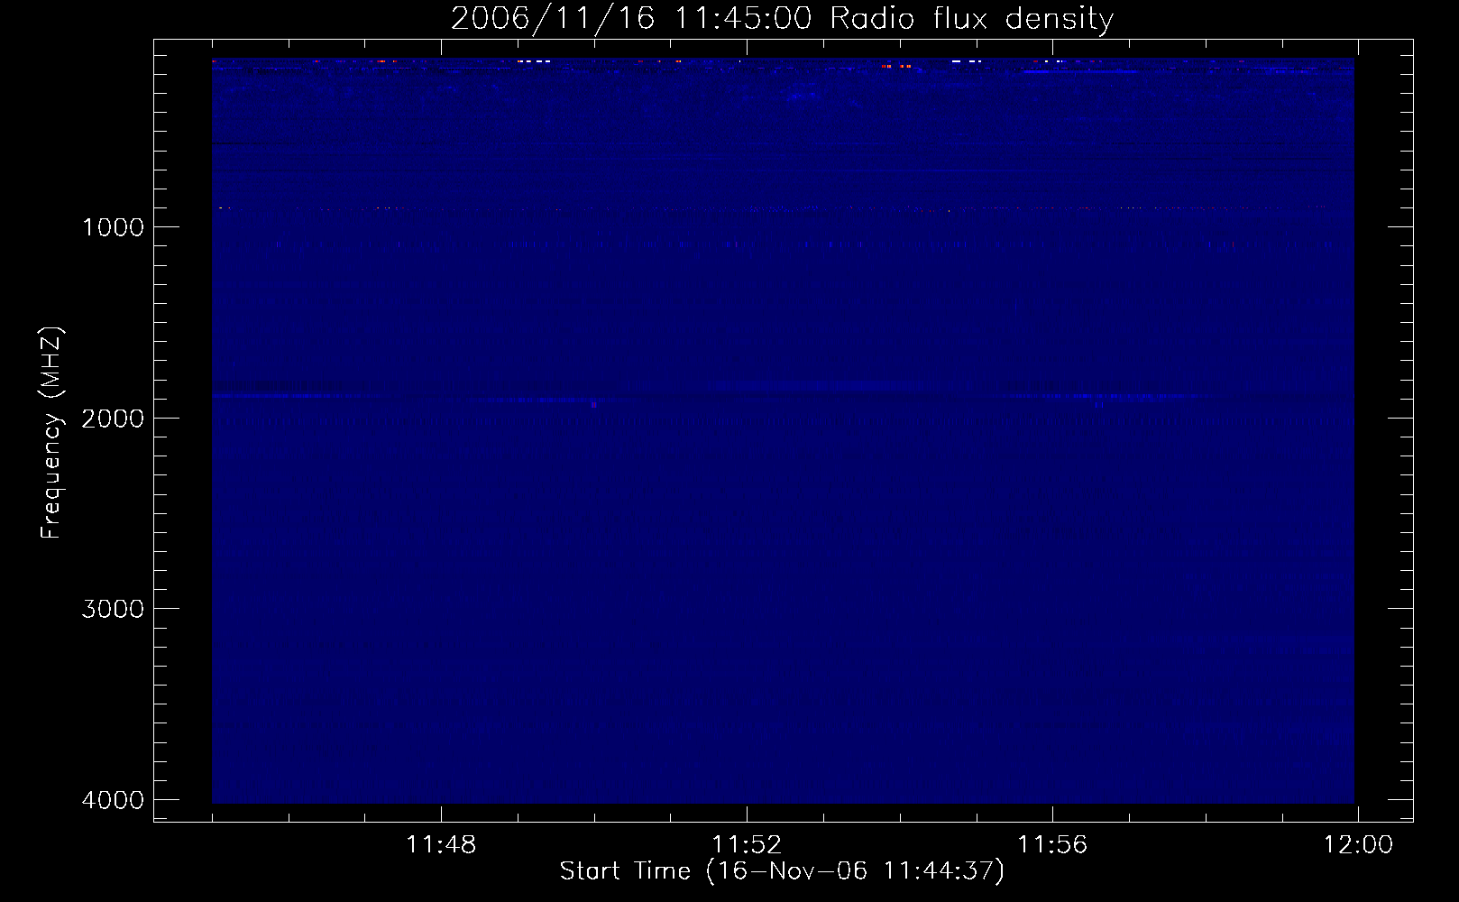
Task: Click the 'Start Time (16-Nov-06 11:44:37)' x-axis label
Action: pos(782,871)
